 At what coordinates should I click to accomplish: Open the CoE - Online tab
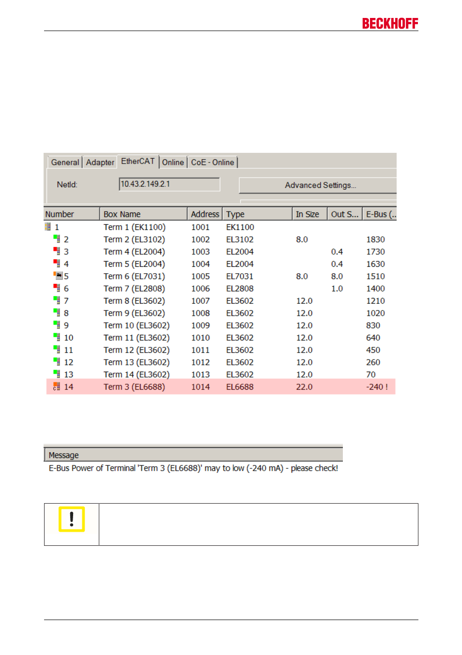213,162
